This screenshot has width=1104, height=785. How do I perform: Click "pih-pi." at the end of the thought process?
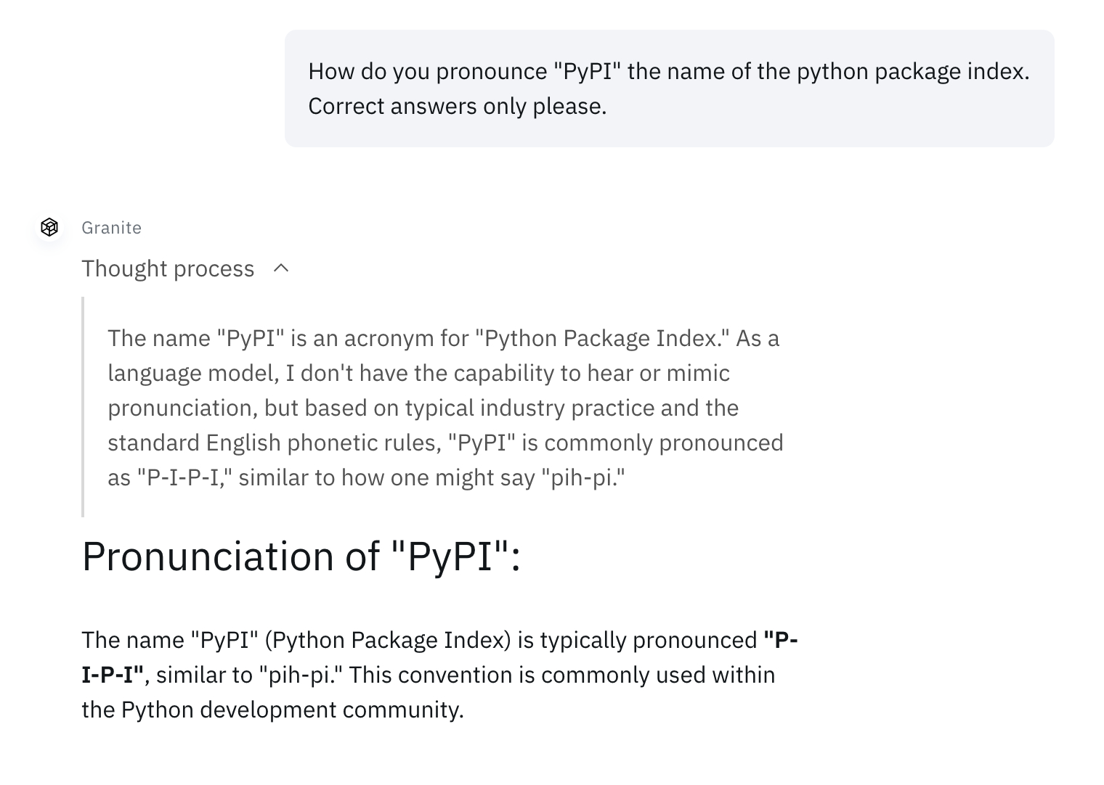(x=583, y=477)
